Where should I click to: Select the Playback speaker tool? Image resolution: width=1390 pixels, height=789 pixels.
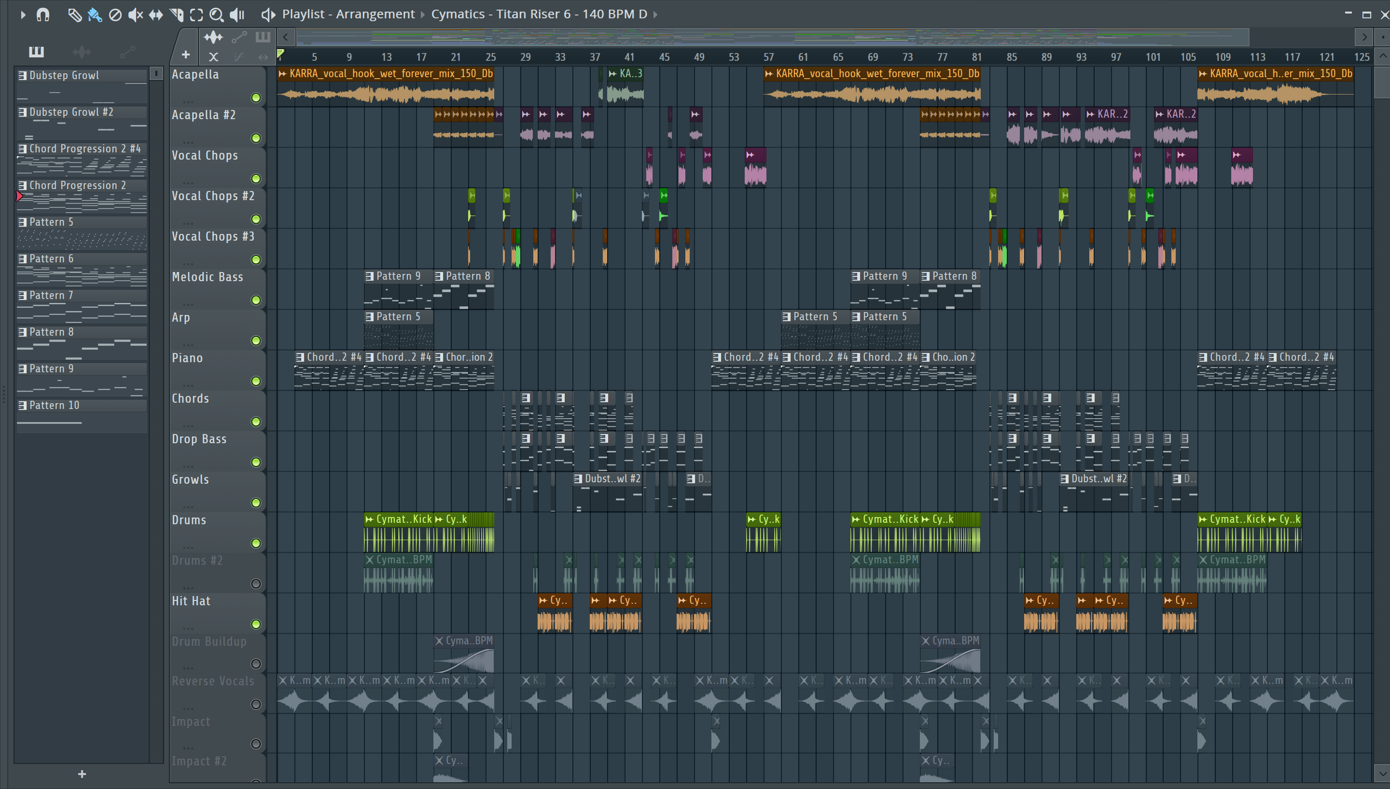pos(237,14)
